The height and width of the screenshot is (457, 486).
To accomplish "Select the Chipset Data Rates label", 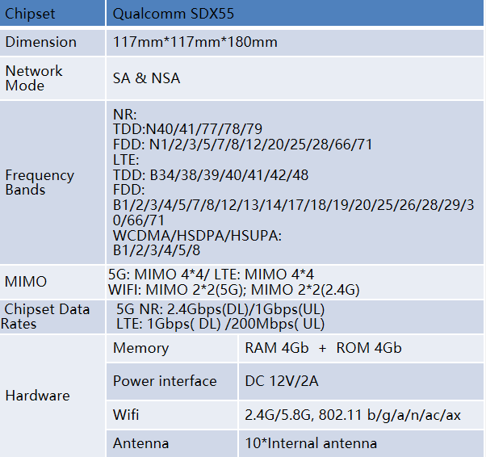I will click(x=45, y=317).
